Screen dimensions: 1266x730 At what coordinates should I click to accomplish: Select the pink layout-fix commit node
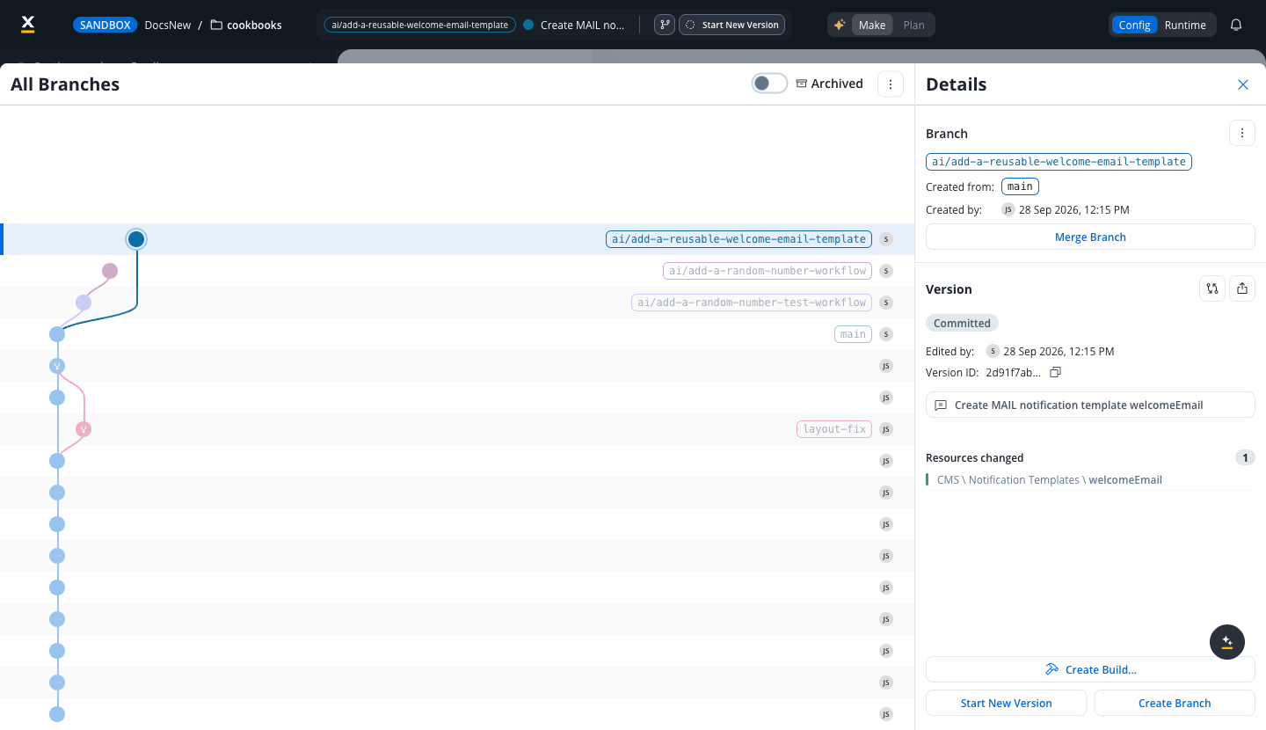click(x=84, y=429)
